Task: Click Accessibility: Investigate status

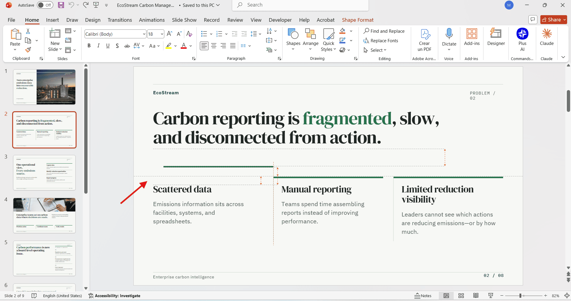Action: click(115, 296)
